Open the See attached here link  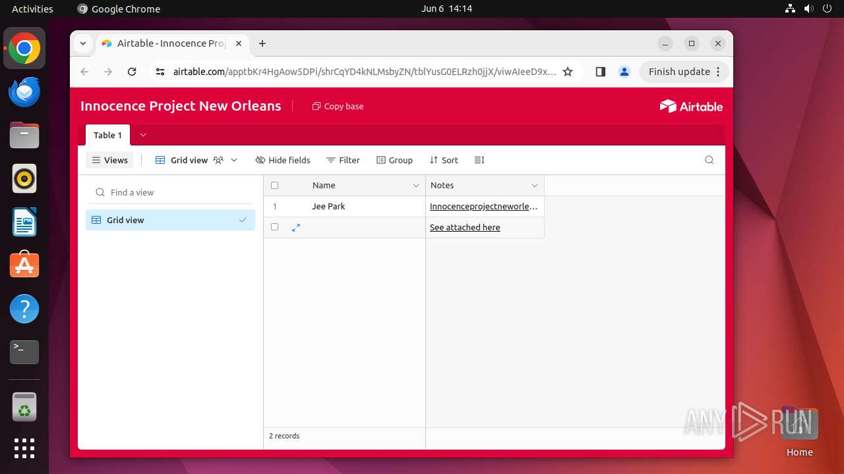click(x=465, y=227)
